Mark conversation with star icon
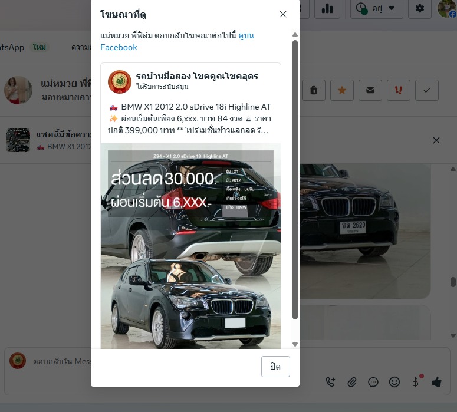This screenshot has height=412, width=457. tap(342, 90)
